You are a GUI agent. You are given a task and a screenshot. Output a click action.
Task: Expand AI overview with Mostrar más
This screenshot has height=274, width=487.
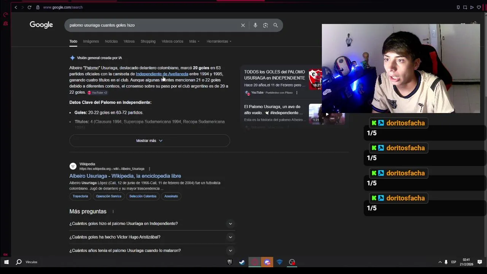click(x=150, y=140)
